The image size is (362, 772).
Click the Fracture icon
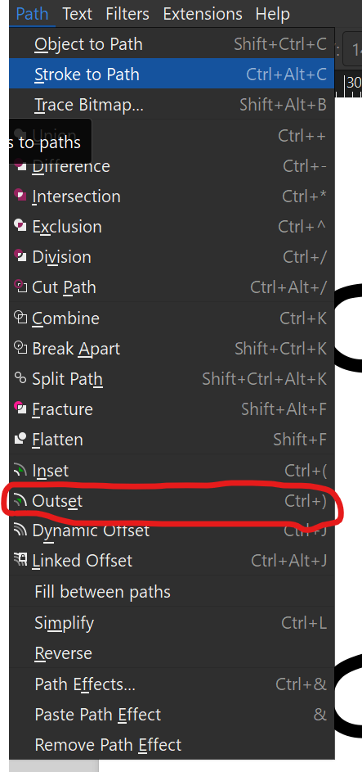(x=20, y=409)
